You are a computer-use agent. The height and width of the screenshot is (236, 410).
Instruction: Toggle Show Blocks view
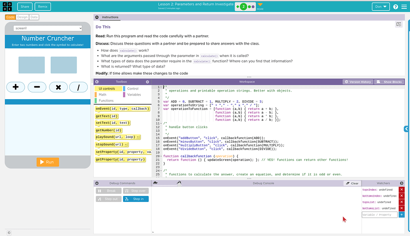(388, 82)
